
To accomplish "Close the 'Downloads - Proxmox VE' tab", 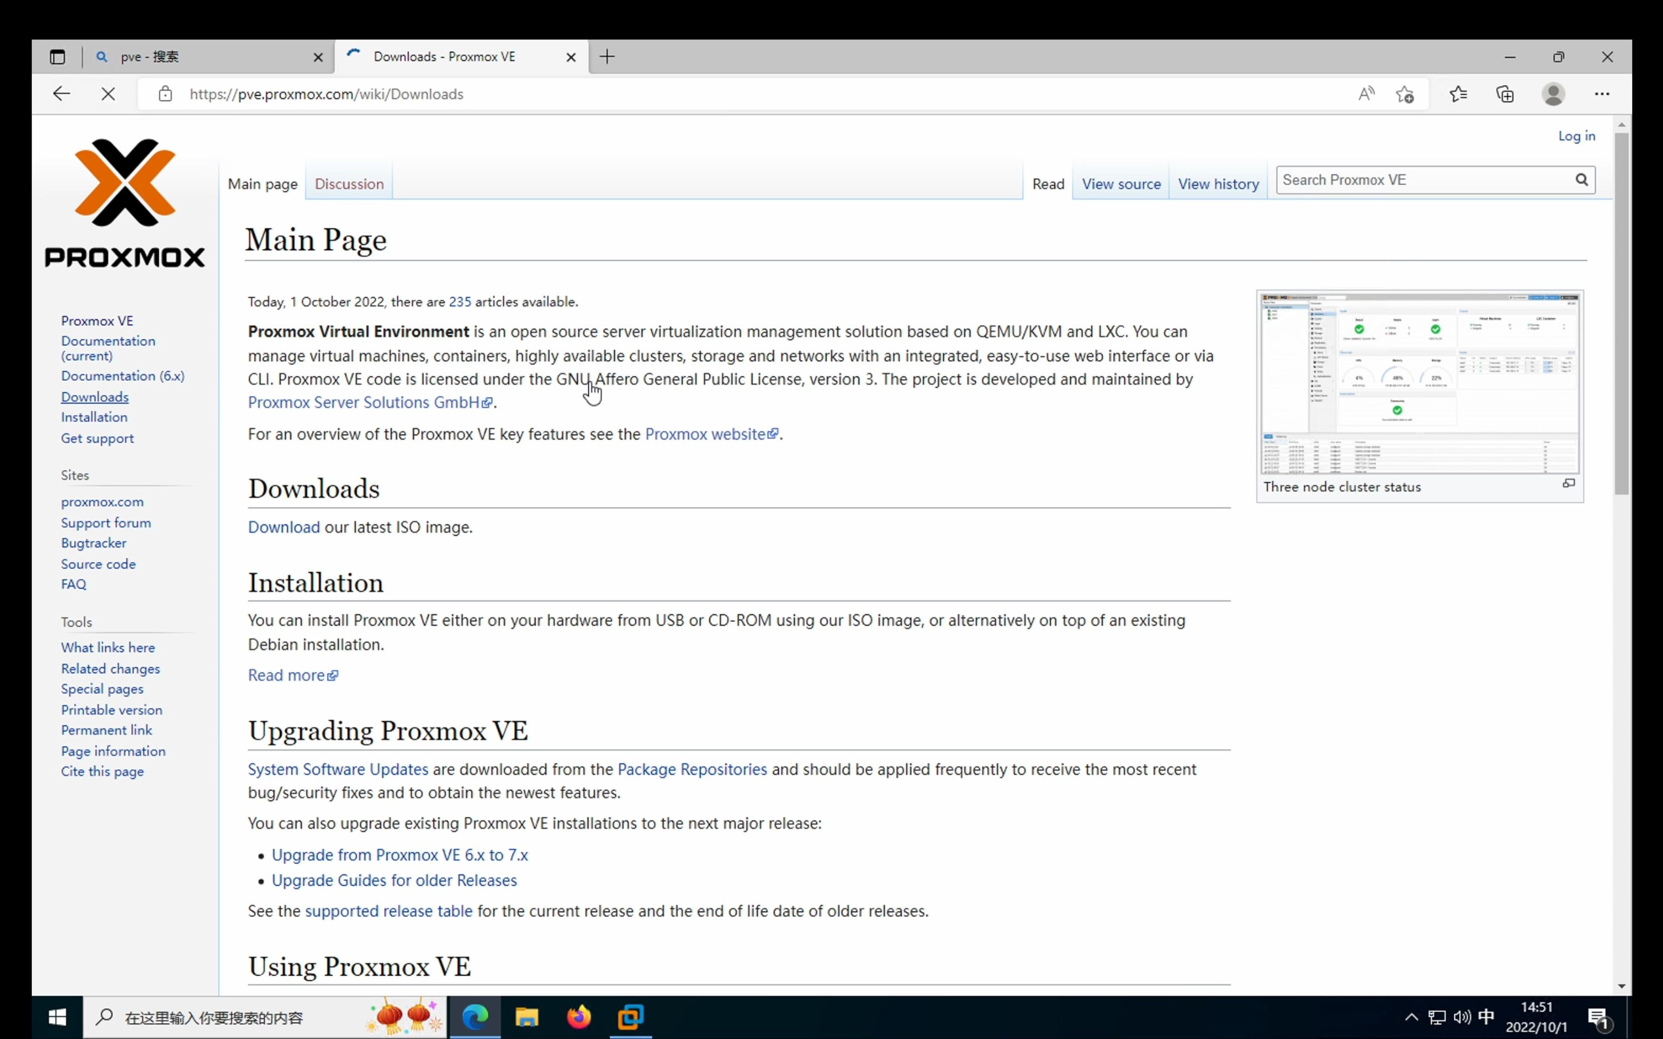I will [571, 58].
